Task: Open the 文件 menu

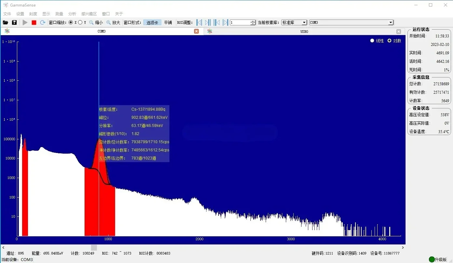Action: click(7, 14)
